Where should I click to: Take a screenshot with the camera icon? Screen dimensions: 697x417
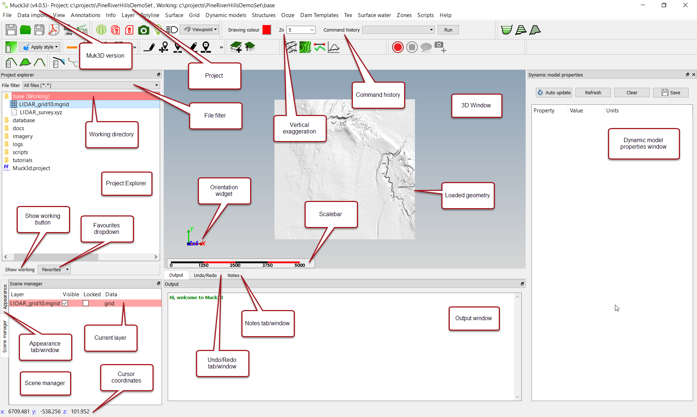pyautogui.click(x=144, y=30)
